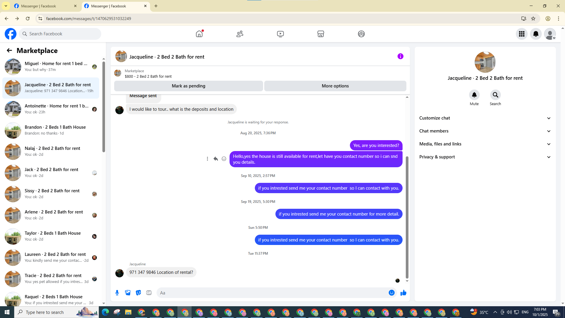
Task: Open more options for 'Hello, yes the house' message
Action: pyautogui.click(x=207, y=159)
